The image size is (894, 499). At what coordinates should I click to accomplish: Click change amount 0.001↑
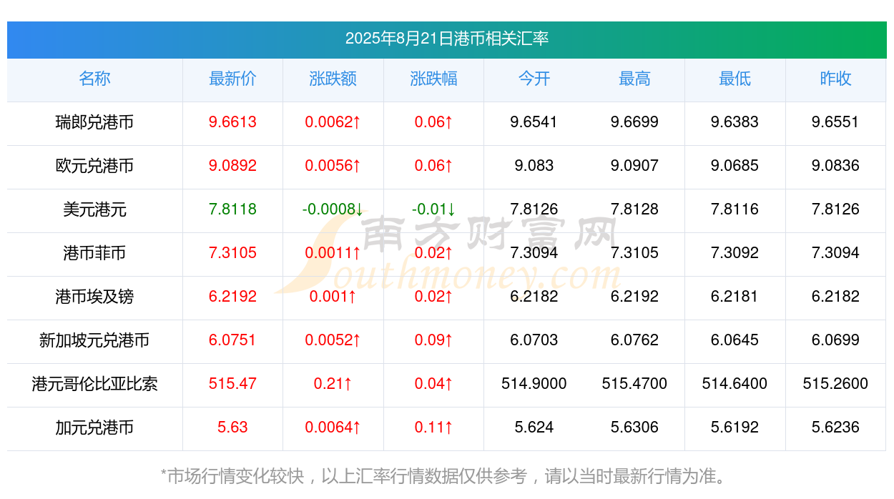tap(333, 297)
